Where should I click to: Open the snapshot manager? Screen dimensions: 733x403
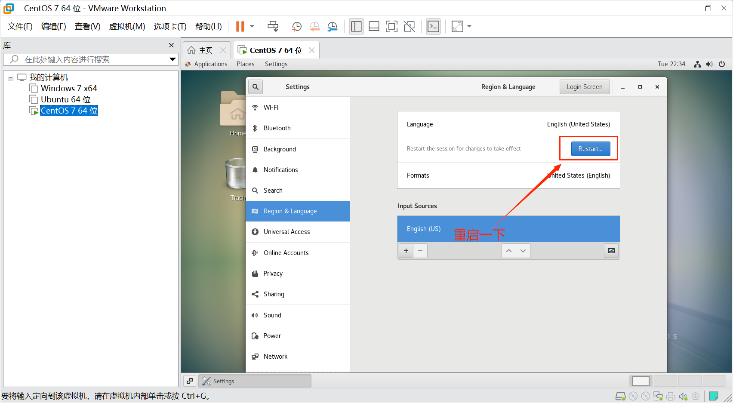point(333,26)
